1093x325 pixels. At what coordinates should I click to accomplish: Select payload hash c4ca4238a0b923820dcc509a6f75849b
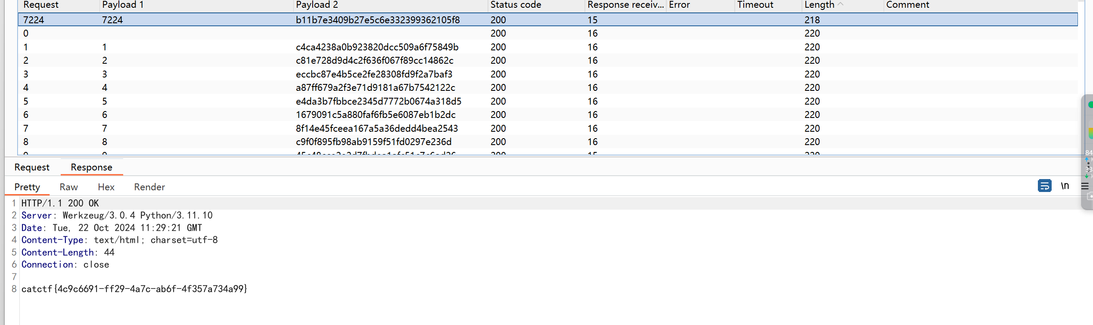377,47
